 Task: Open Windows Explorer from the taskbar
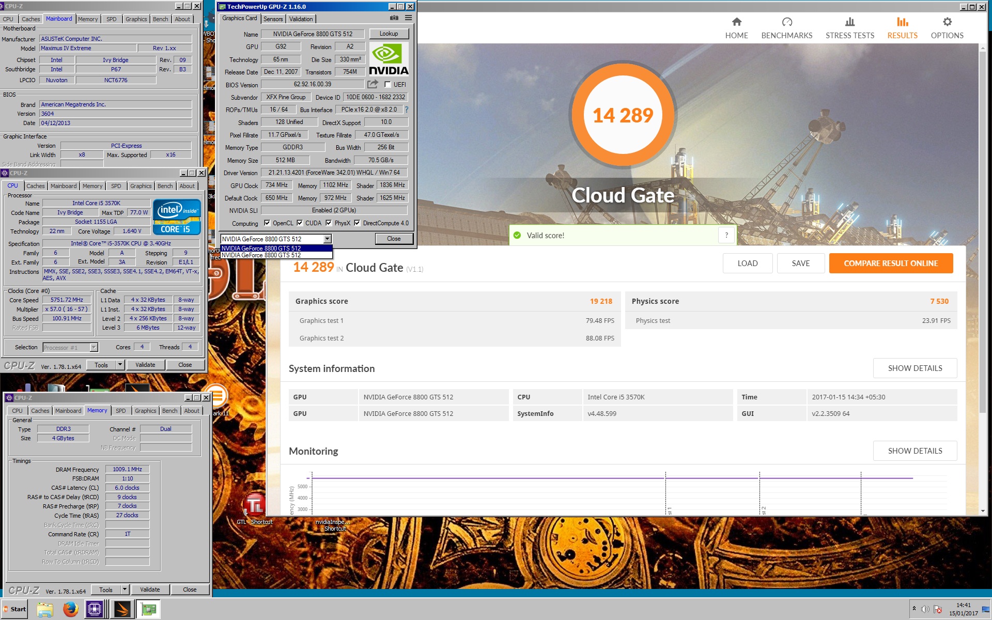pos(45,609)
